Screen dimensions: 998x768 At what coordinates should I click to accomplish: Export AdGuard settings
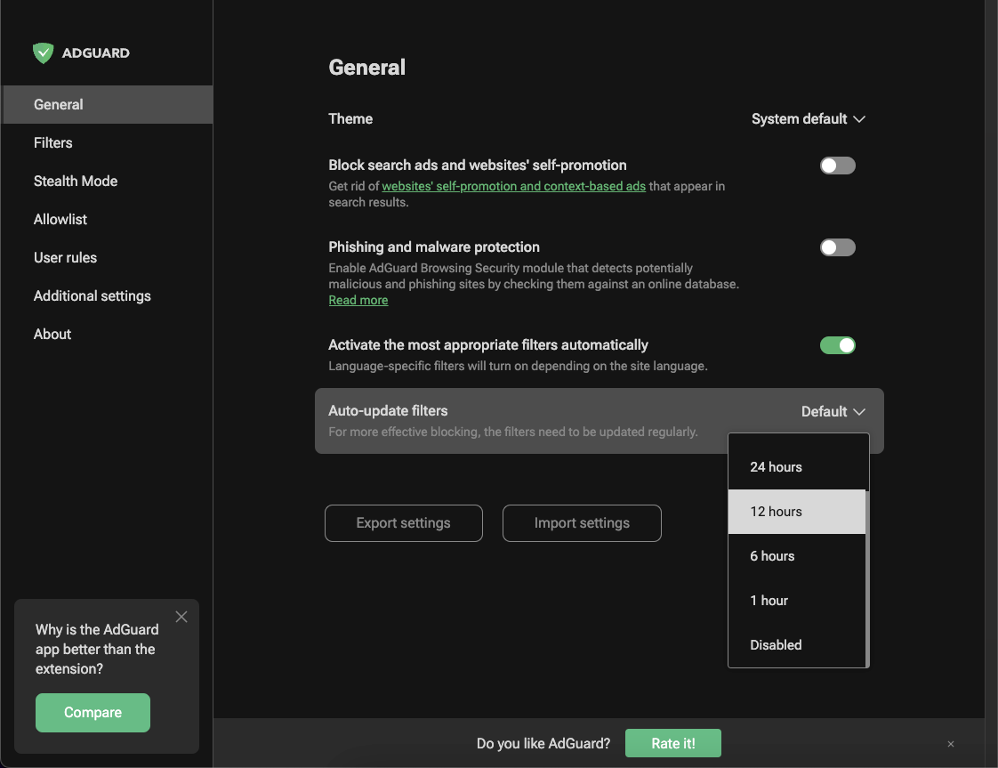[403, 523]
